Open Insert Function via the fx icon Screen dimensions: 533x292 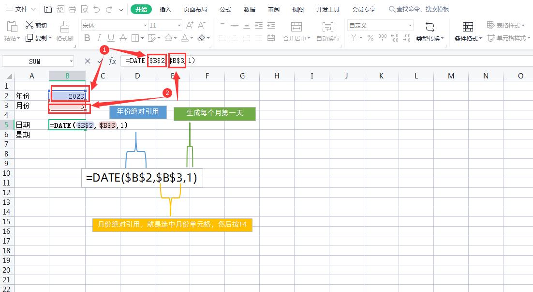pyautogui.click(x=112, y=61)
